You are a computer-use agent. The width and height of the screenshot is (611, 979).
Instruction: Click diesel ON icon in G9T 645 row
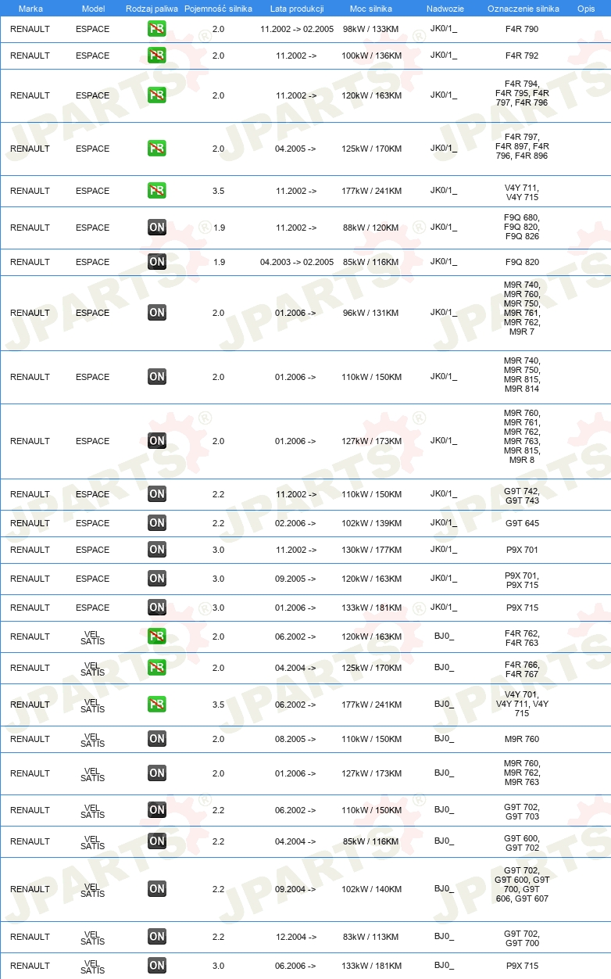157,523
